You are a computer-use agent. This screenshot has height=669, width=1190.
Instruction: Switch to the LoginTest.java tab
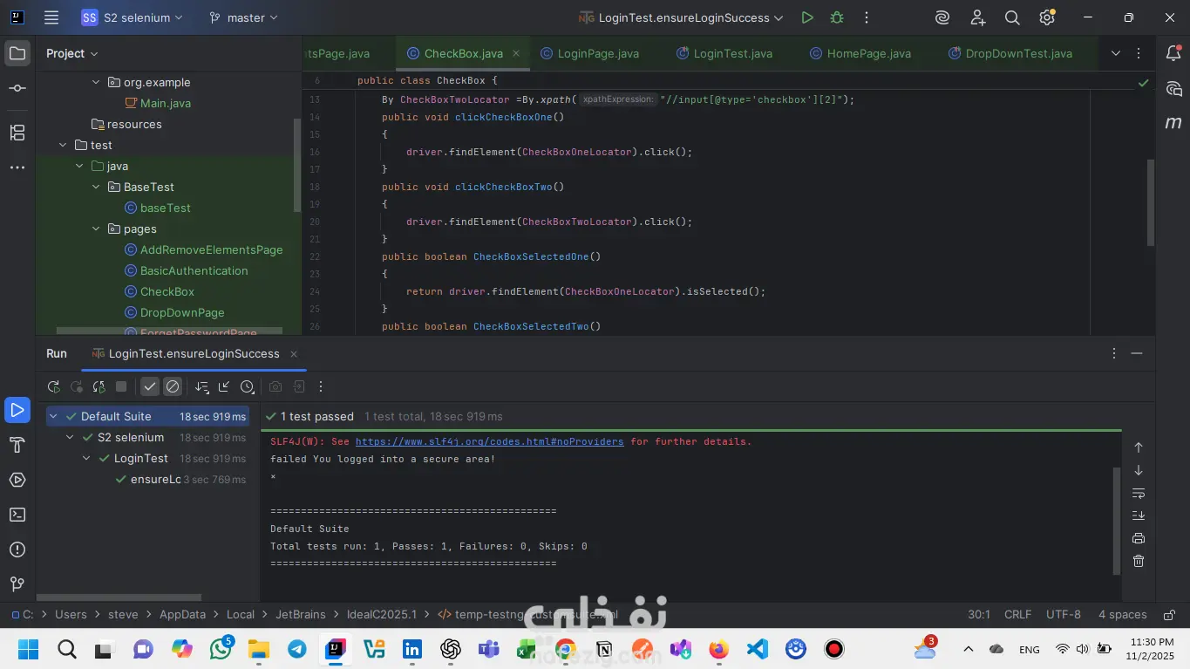[x=724, y=53]
